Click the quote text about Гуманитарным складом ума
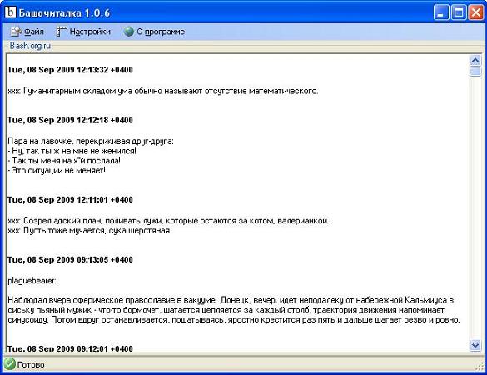The image size is (487, 375). click(x=163, y=91)
